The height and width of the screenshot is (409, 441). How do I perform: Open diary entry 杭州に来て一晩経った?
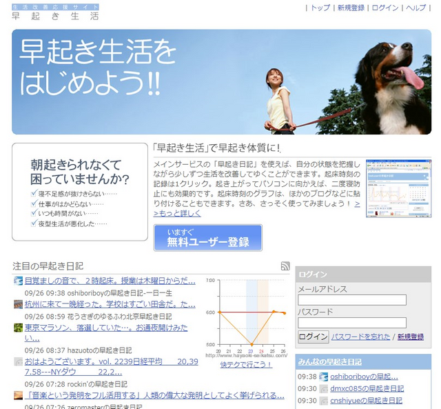pyautogui.click(x=110, y=304)
